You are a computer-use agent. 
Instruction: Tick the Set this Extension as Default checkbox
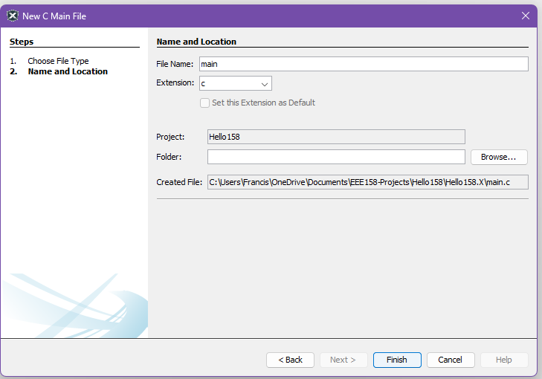(205, 103)
